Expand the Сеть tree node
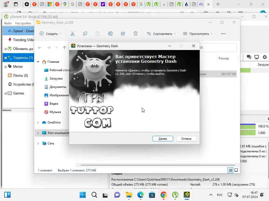Screen dimensions: 269x201 (x=38, y=143)
